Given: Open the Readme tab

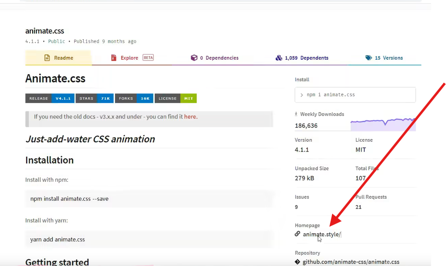Looking at the screenshot, I should pos(59,58).
